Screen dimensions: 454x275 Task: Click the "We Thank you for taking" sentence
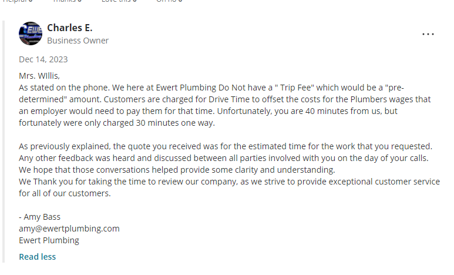70,182
